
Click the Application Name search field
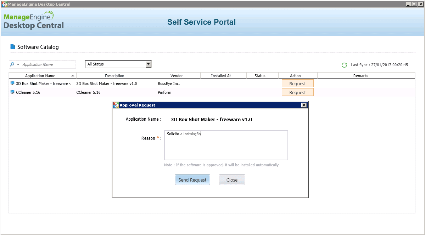tap(49, 64)
